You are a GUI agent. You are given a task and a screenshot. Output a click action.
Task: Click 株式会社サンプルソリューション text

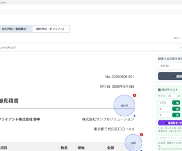[108, 119]
